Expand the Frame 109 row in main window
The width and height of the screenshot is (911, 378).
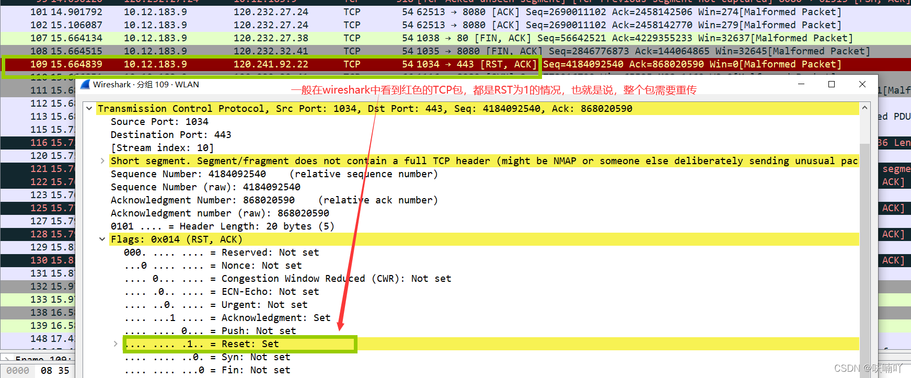(x=7, y=360)
